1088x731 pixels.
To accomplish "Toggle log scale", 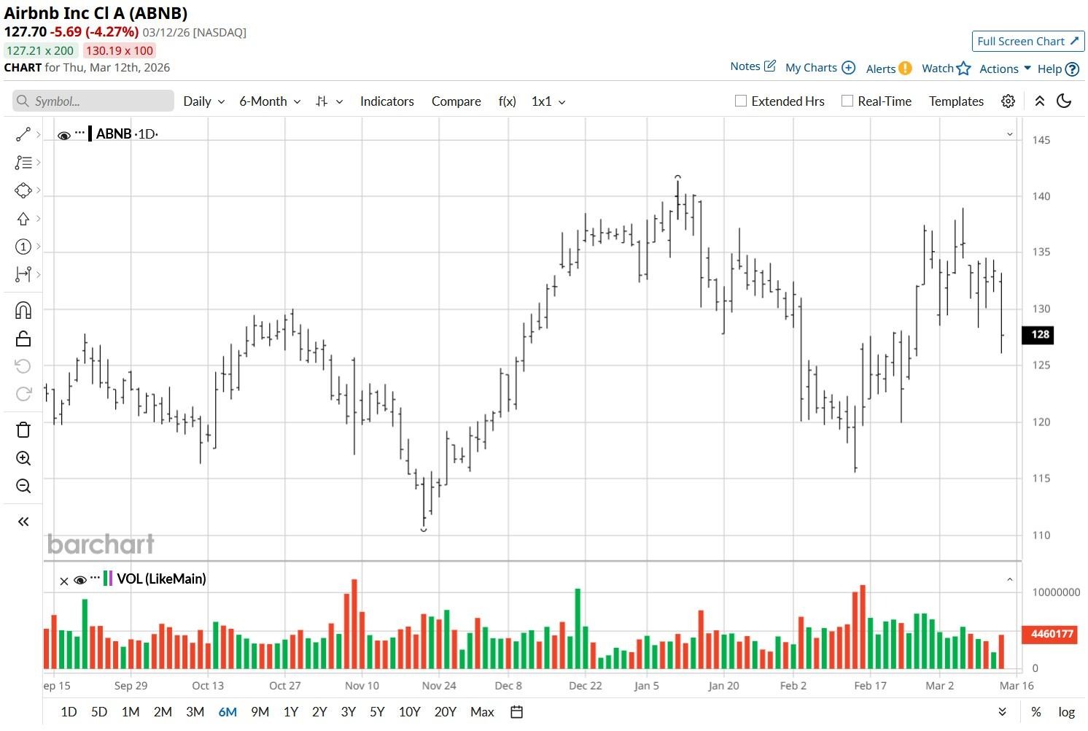I will [1067, 712].
